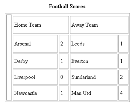
Task: Click Liverpool's score of 0
Action: 64,77
